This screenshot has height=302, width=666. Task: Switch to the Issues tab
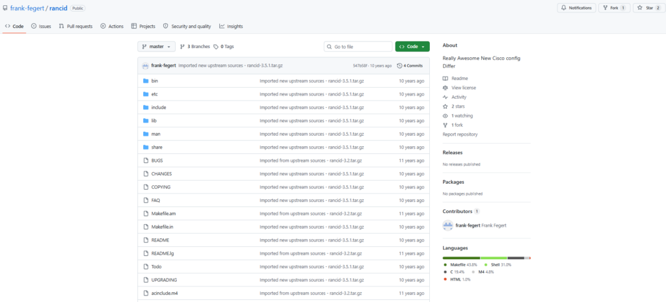pyautogui.click(x=41, y=26)
